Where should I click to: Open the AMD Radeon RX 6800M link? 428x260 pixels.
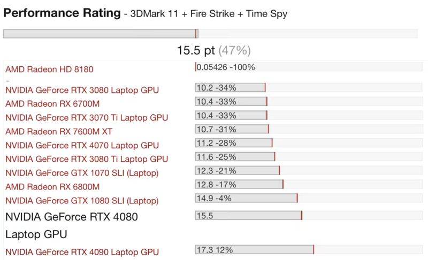pyautogui.click(x=52, y=187)
